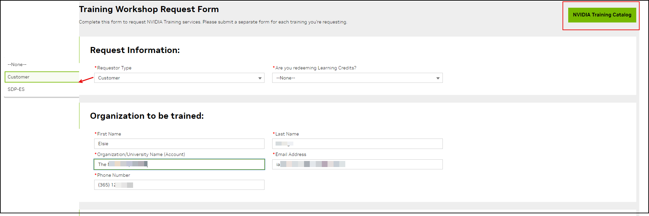Viewport: 649px width, 216px height.
Task: Expand the redeeming Learning Credits dropdown
Action: [357, 78]
